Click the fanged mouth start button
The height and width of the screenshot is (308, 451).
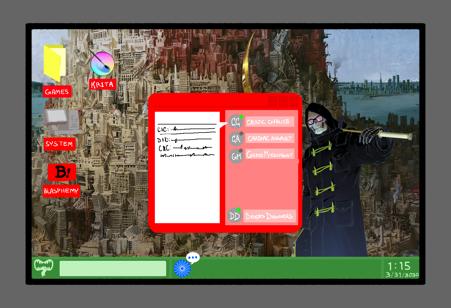pos(43,267)
